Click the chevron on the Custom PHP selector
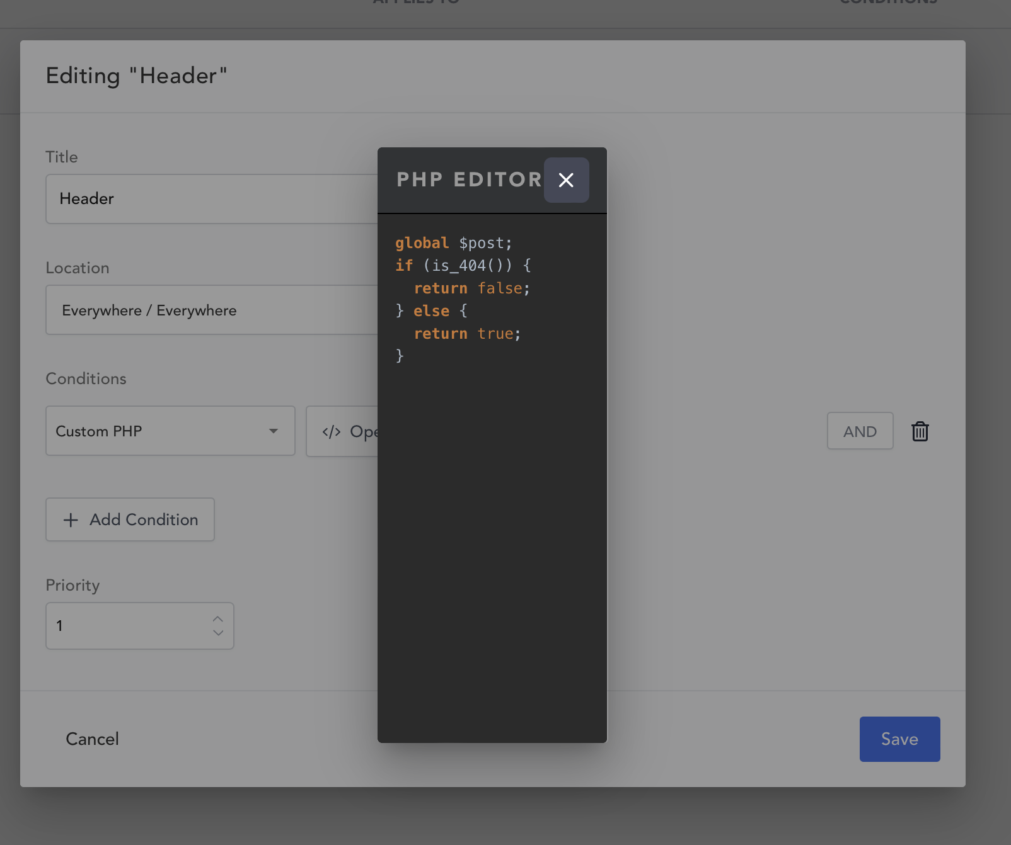Screen dimensions: 1011x845 (x=274, y=431)
